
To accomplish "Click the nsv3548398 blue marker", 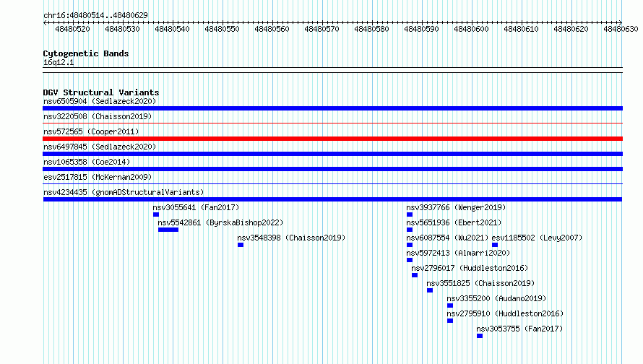I will [x=241, y=245].
